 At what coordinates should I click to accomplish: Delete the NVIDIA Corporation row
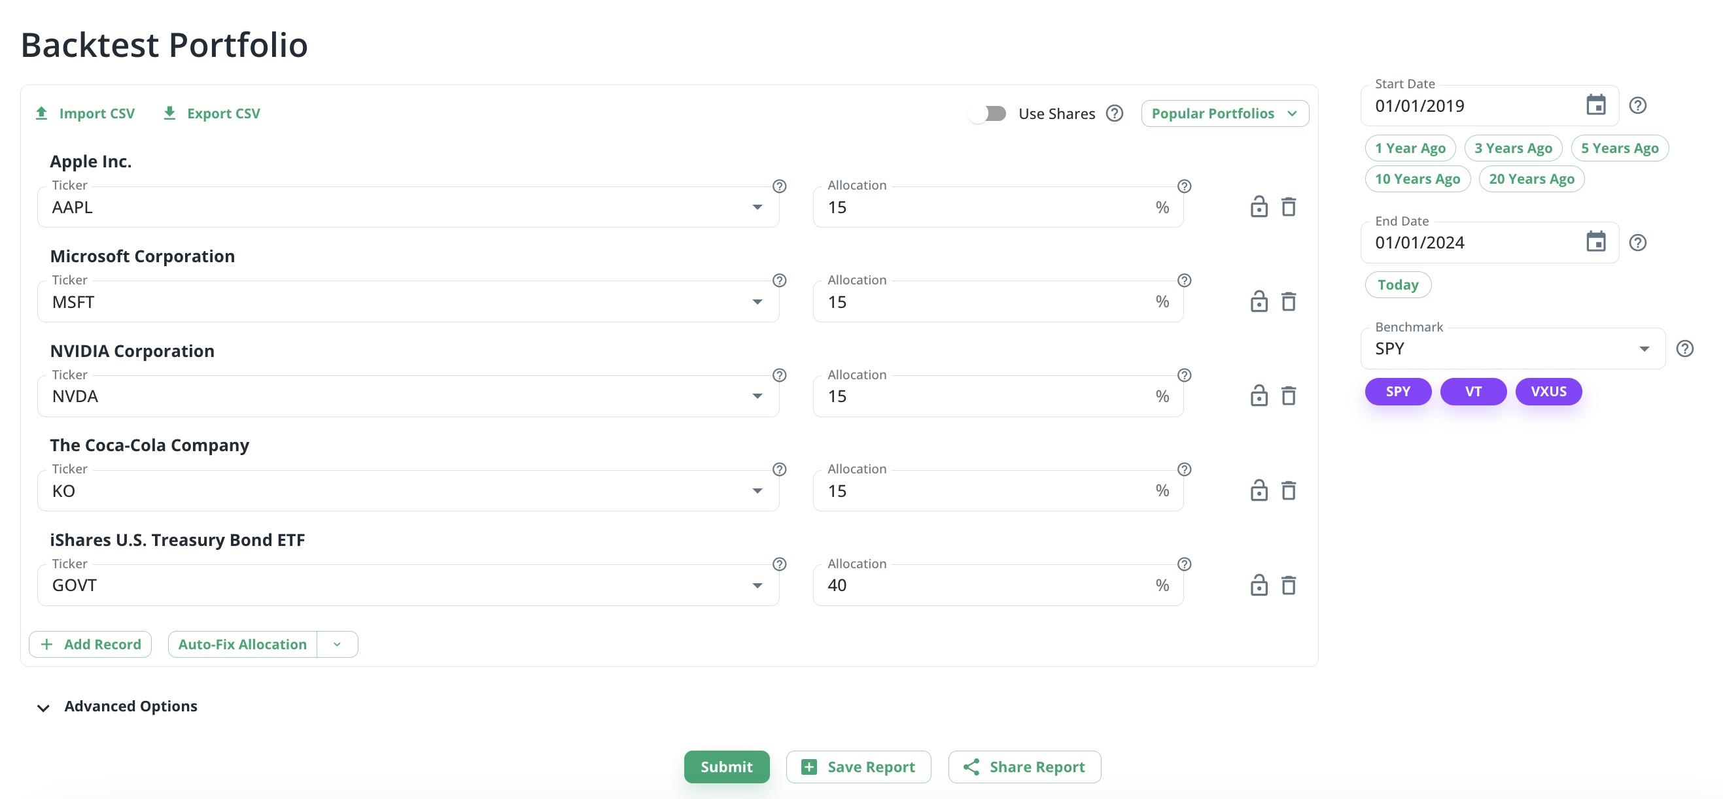(x=1289, y=396)
